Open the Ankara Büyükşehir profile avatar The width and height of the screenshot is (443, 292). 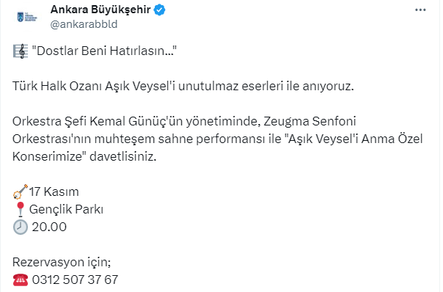[27, 17]
